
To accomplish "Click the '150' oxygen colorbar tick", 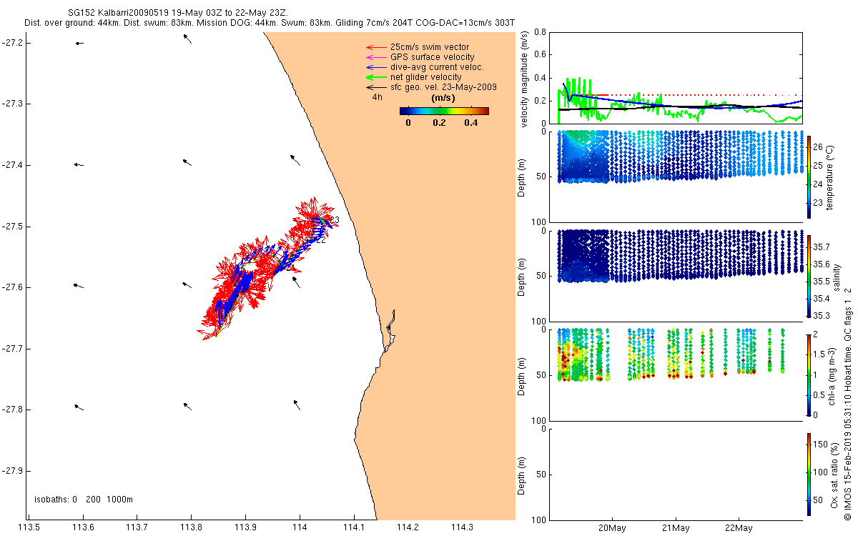I will pos(820,445).
